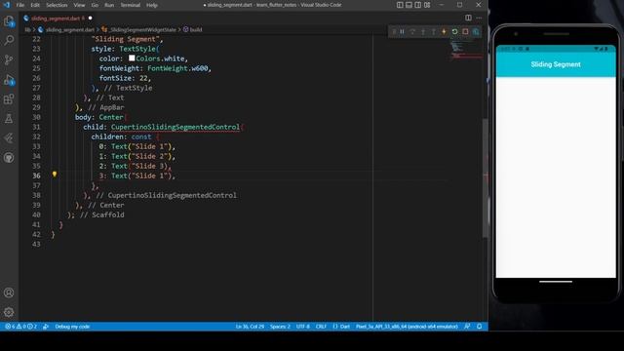624x351 pixels.
Task: Open the notifications bell
Action: [x=480, y=327]
